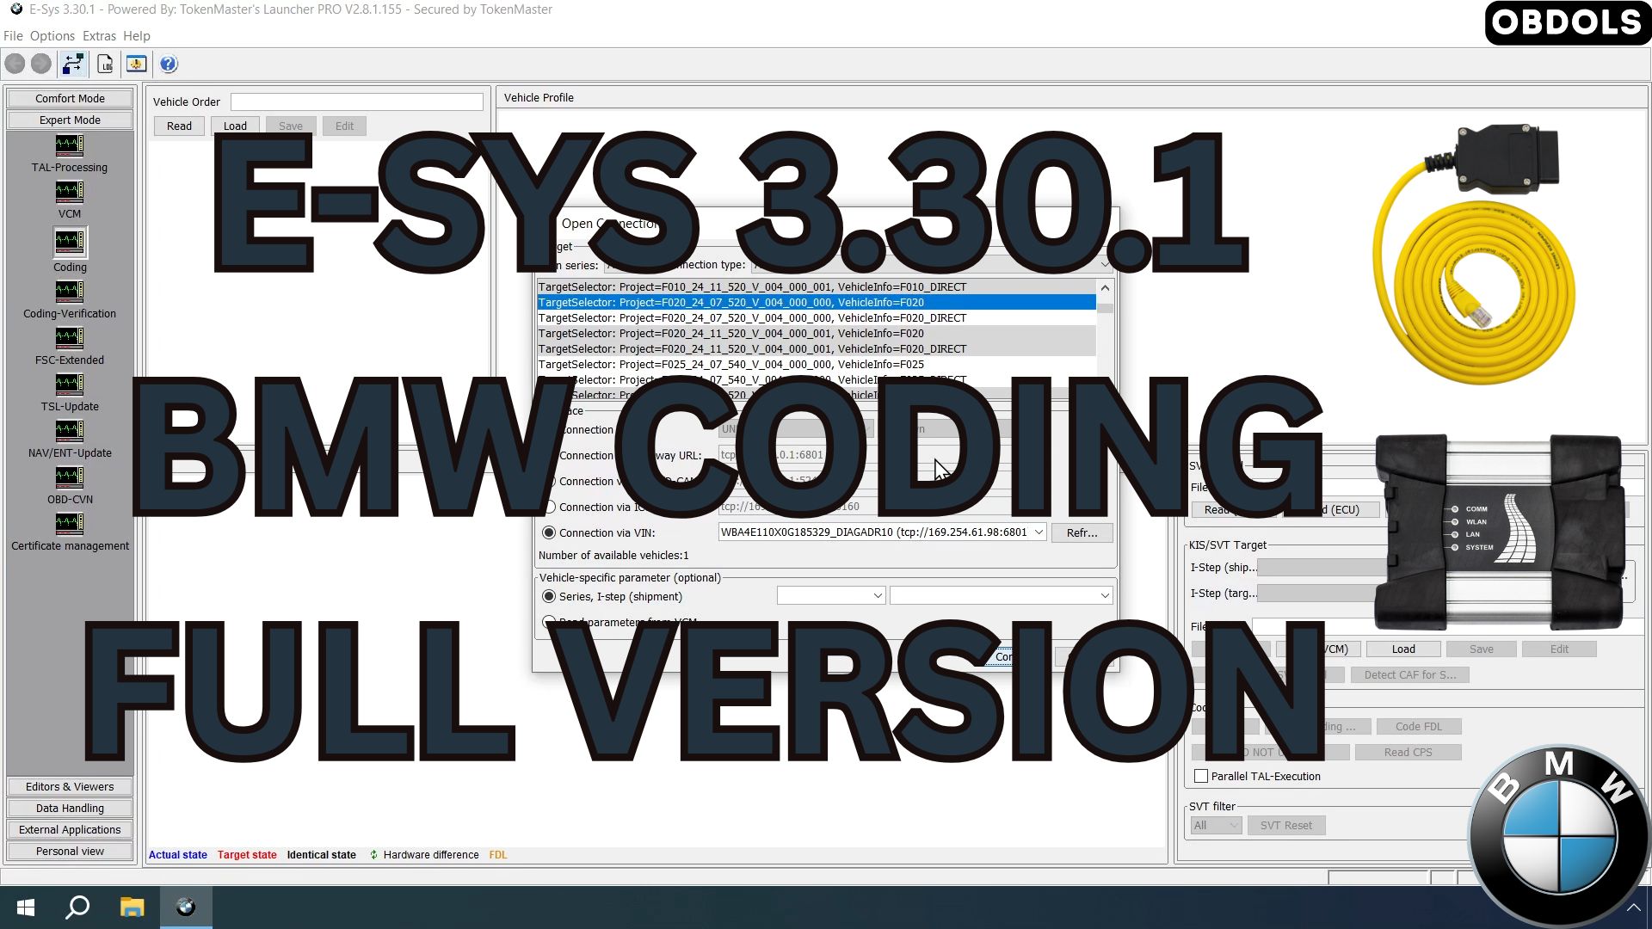Select the Coding module icon

tap(70, 242)
